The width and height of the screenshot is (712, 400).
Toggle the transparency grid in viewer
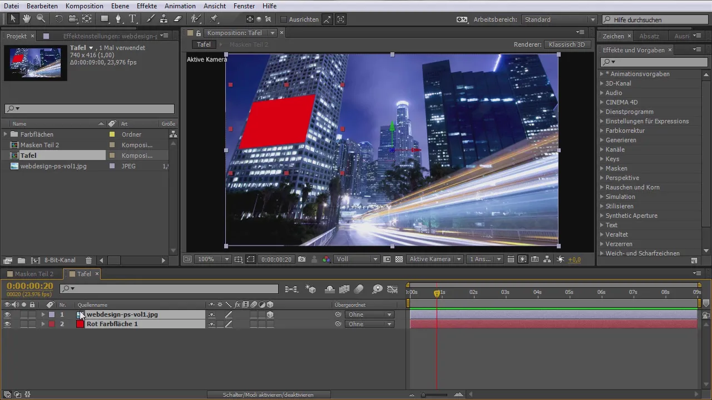click(399, 259)
